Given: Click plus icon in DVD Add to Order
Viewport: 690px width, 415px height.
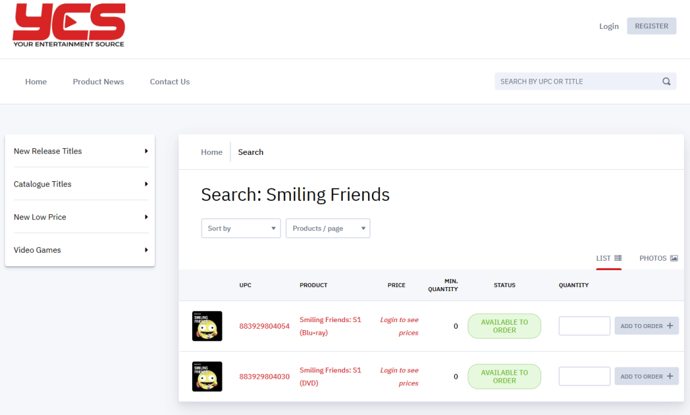Looking at the screenshot, I should click(670, 377).
